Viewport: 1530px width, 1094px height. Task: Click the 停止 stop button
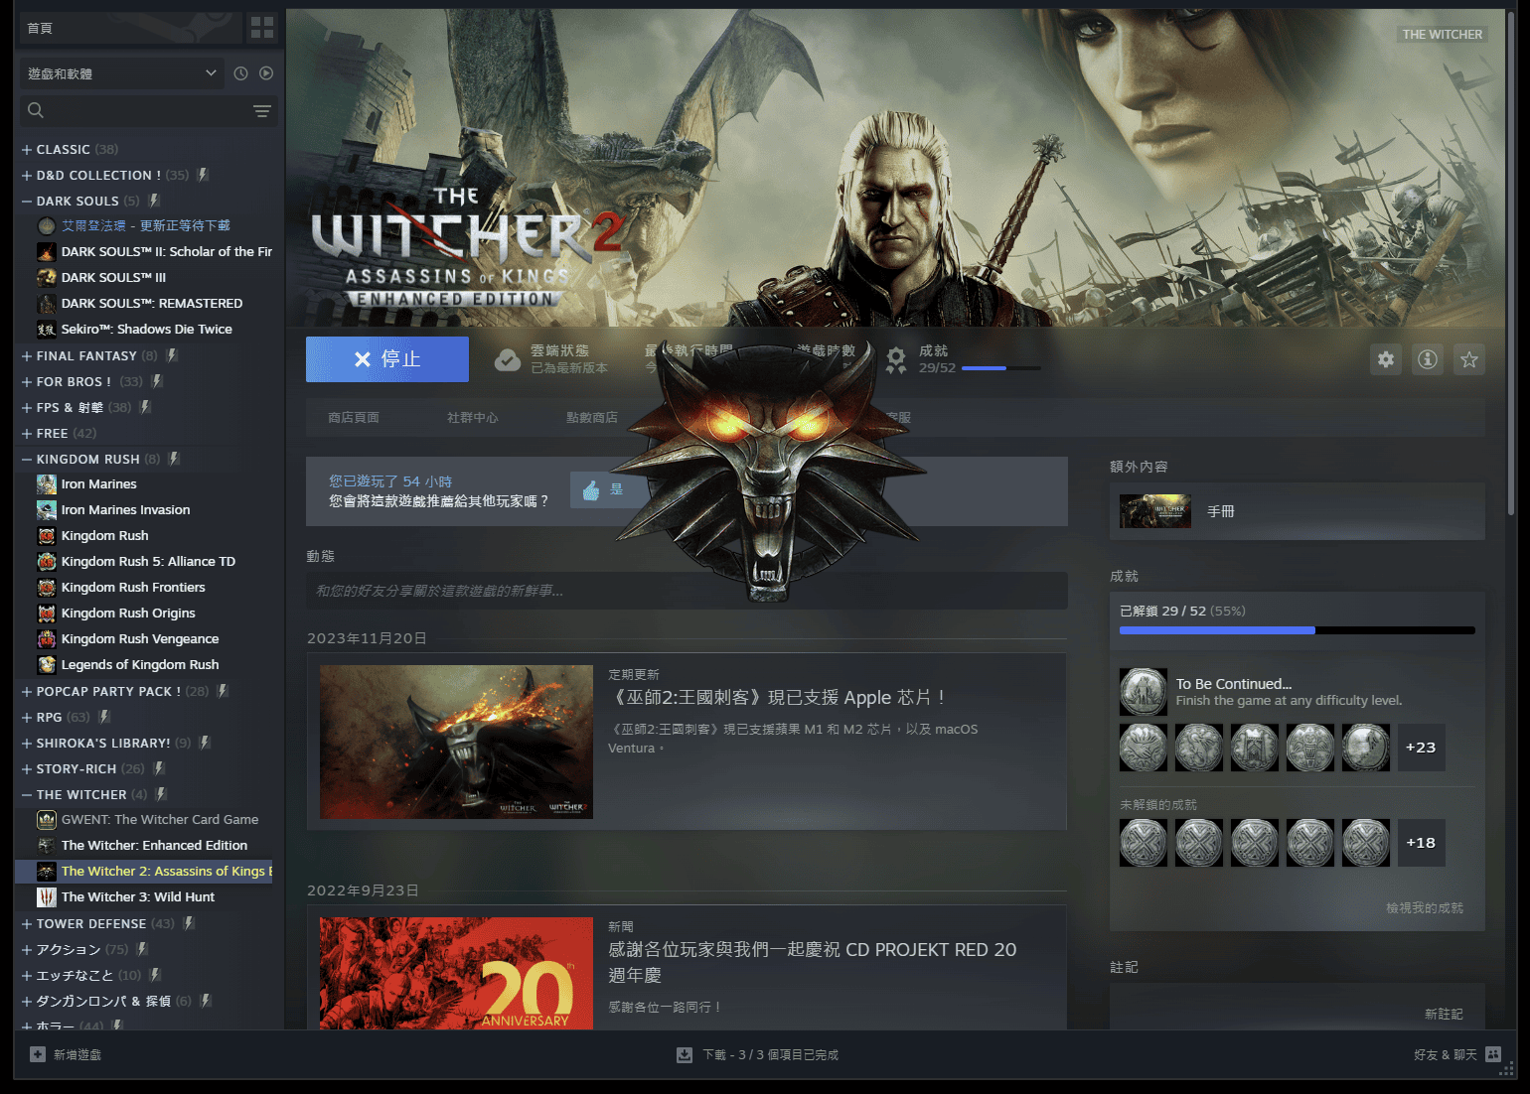click(387, 359)
